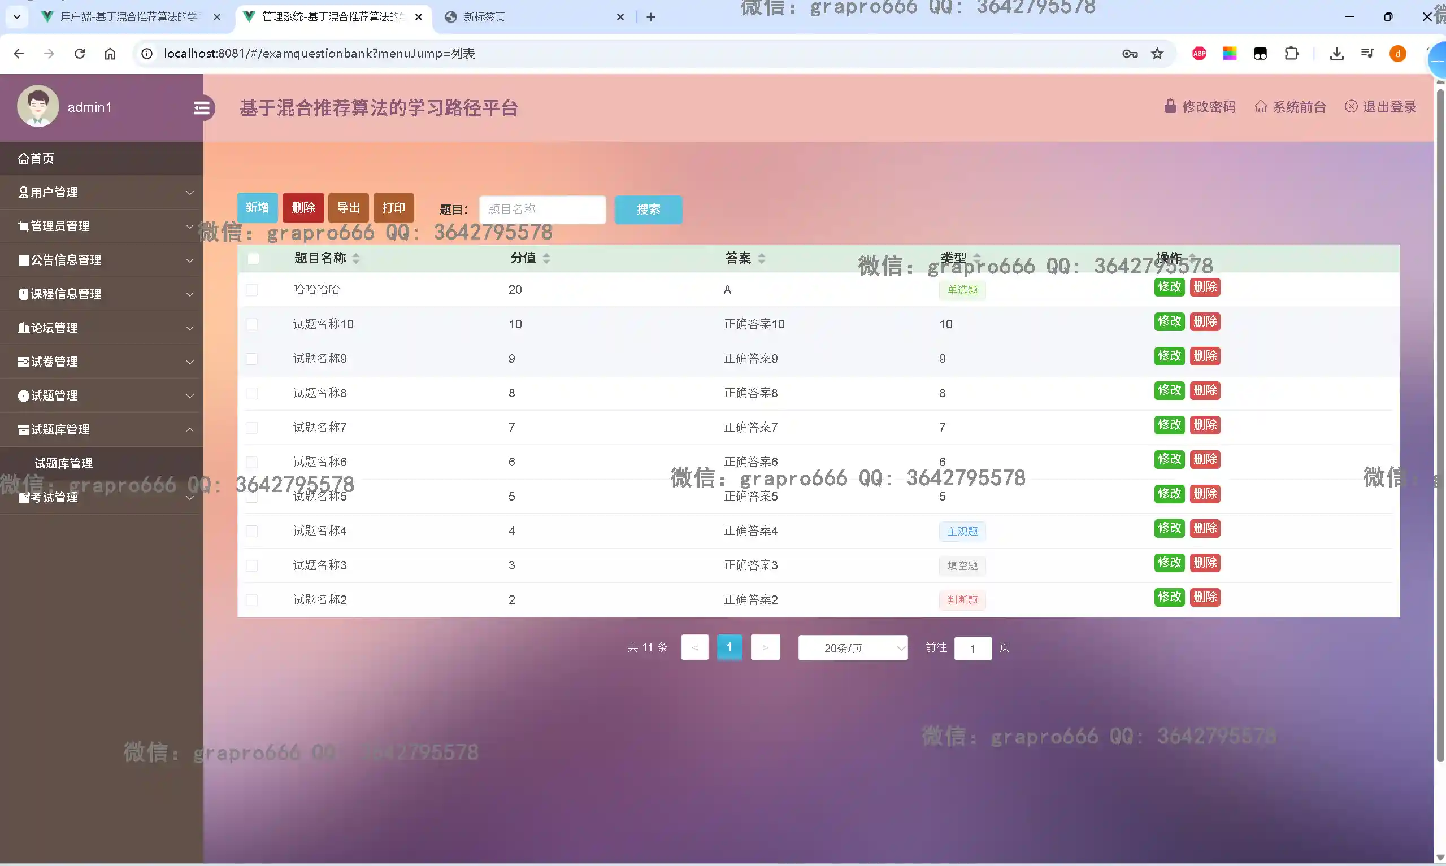This screenshot has height=866, width=1446.
Task: Open the browser downloads icon
Action: pyautogui.click(x=1336, y=54)
